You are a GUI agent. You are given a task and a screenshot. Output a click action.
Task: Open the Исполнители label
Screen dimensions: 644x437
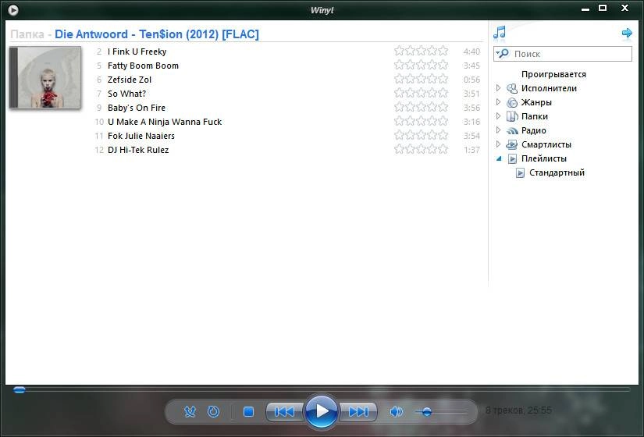coord(549,88)
